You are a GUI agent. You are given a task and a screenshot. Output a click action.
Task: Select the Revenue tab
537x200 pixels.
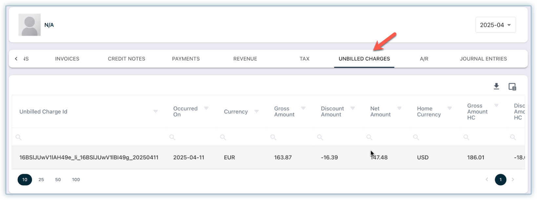click(x=245, y=59)
